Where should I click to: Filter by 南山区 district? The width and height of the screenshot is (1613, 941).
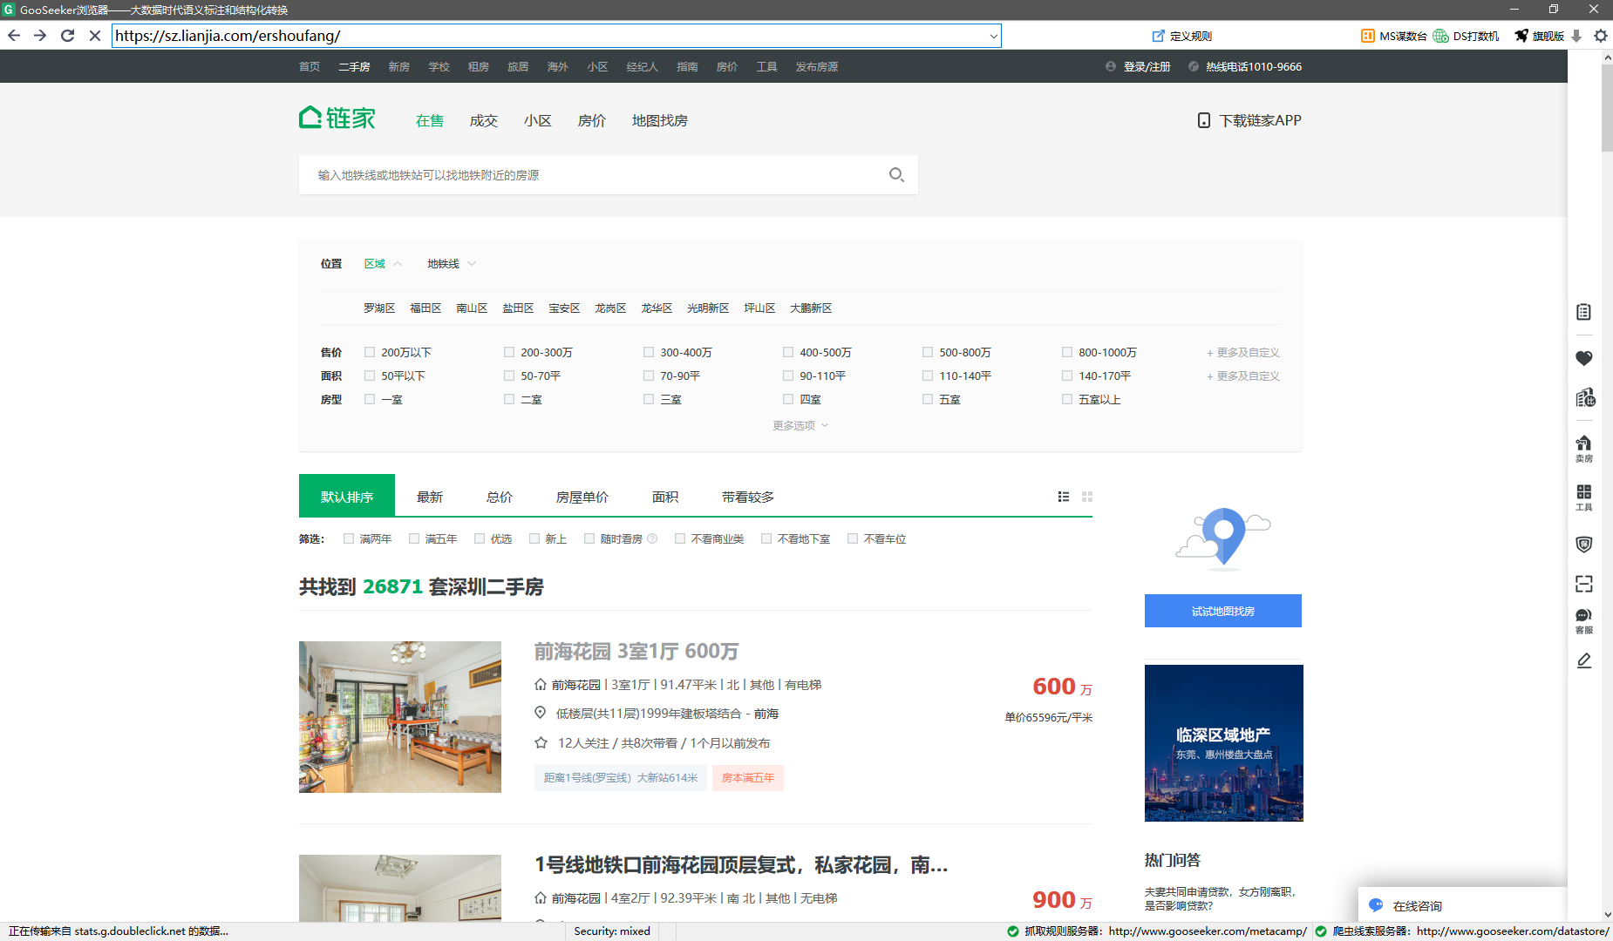click(x=472, y=308)
